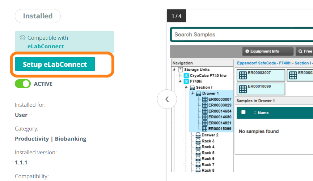
Task: Open the ER00003007 box tile grid icon
Action: [242, 75]
